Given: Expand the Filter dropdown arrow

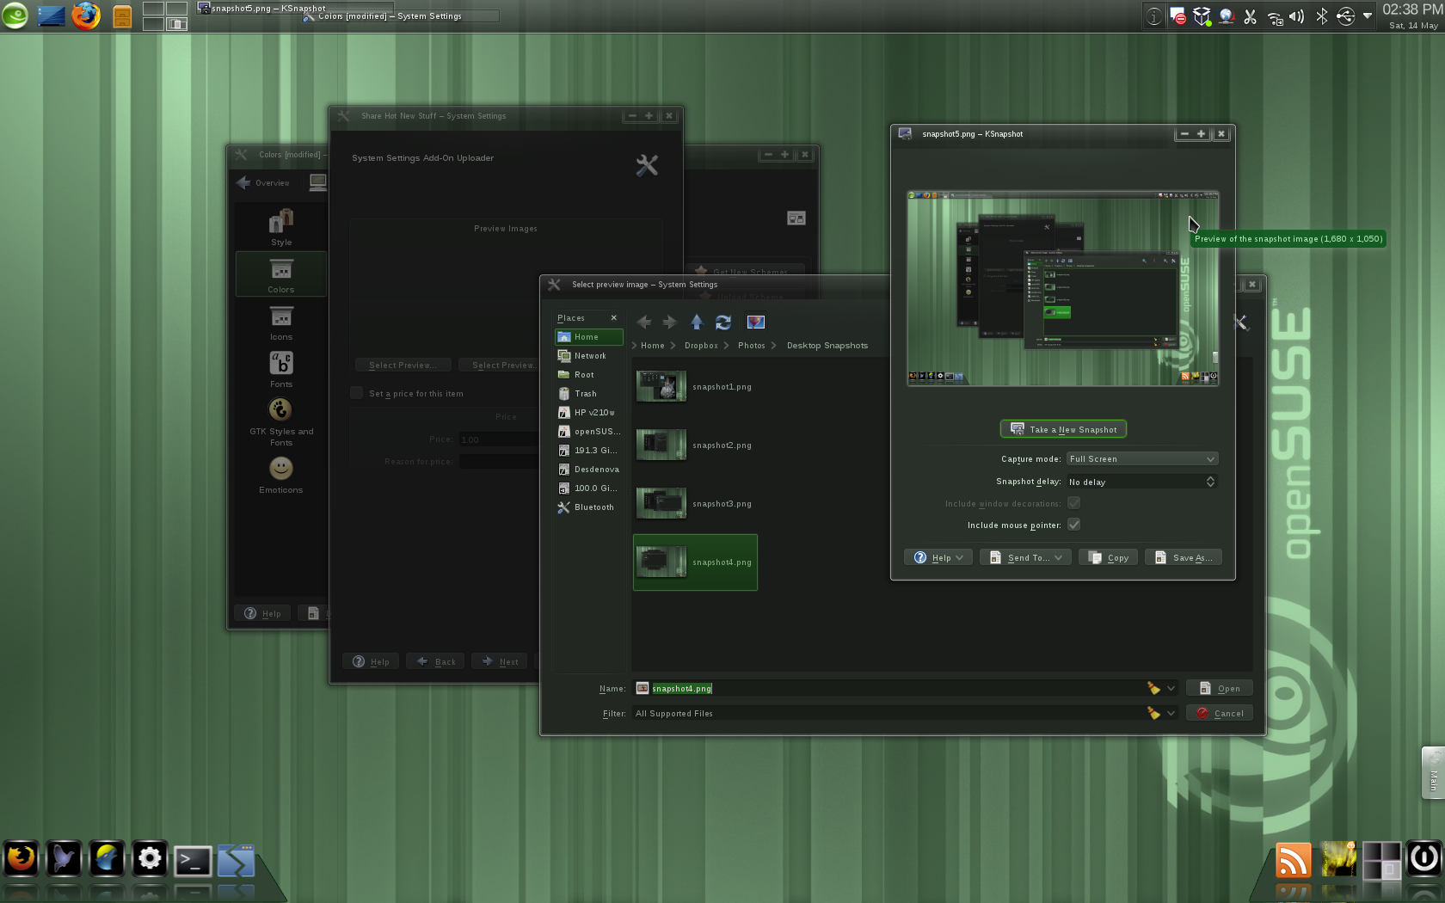Looking at the screenshot, I should click(x=1171, y=713).
